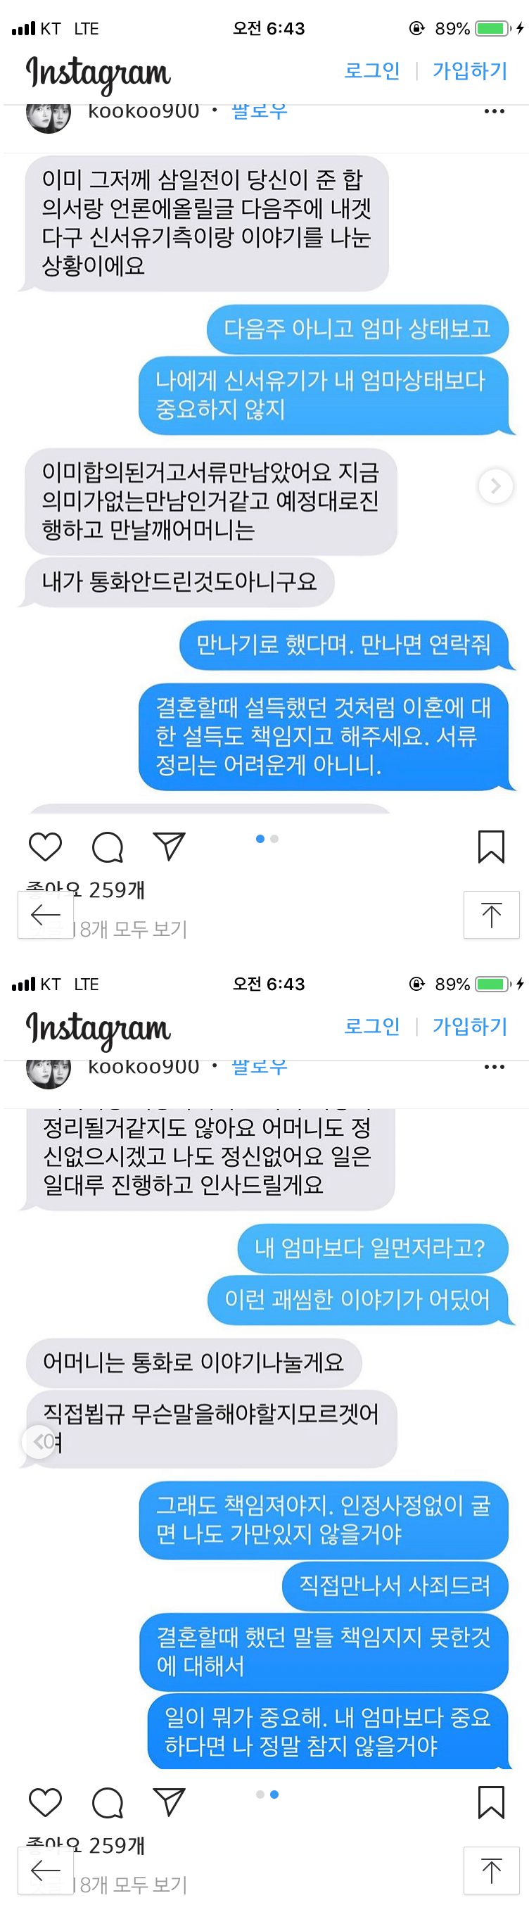Tap the back arrow button under the upper post
The height and width of the screenshot is (1905, 529).
[x=46, y=915]
